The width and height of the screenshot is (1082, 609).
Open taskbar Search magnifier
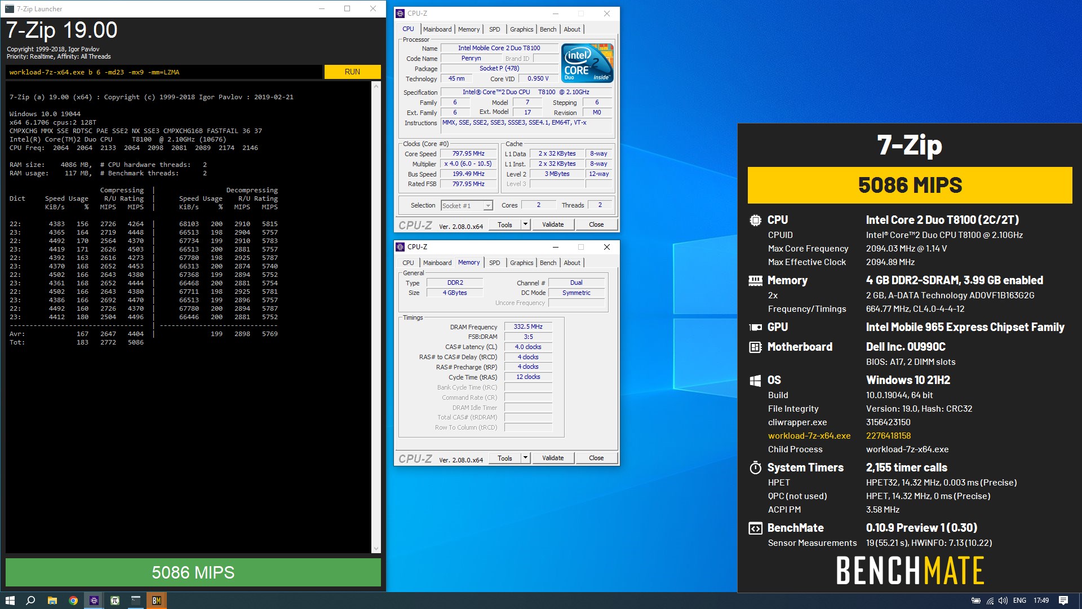tap(30, 601)
